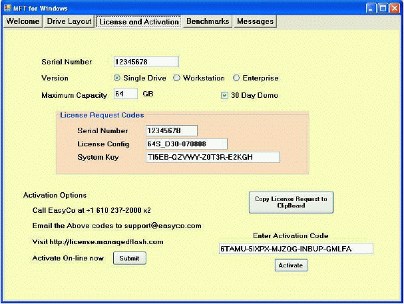Select the Single Drive version option
This screenshot has height=304, width=404.
(x=140, y=78)
